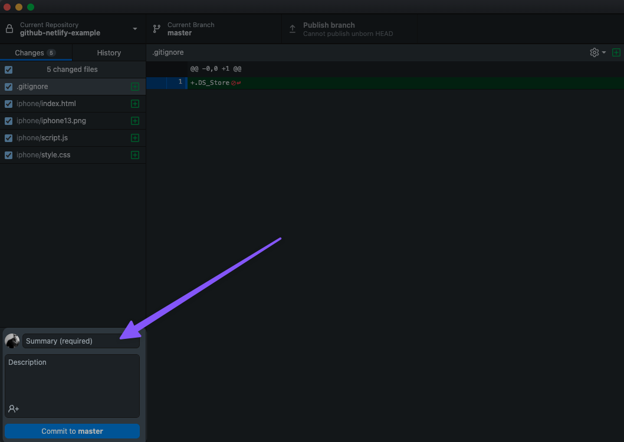This screenshot has width=624, height=442.
Task: Click the added-file icon on index.html row
Action: pos(135,104)
